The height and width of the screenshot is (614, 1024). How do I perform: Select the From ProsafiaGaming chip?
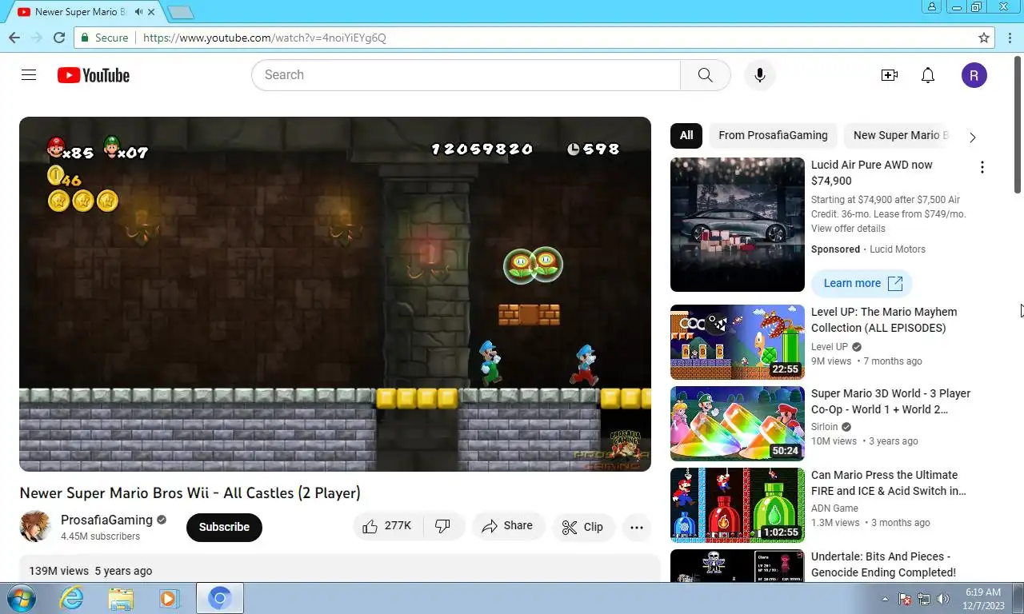coord(773,135)
